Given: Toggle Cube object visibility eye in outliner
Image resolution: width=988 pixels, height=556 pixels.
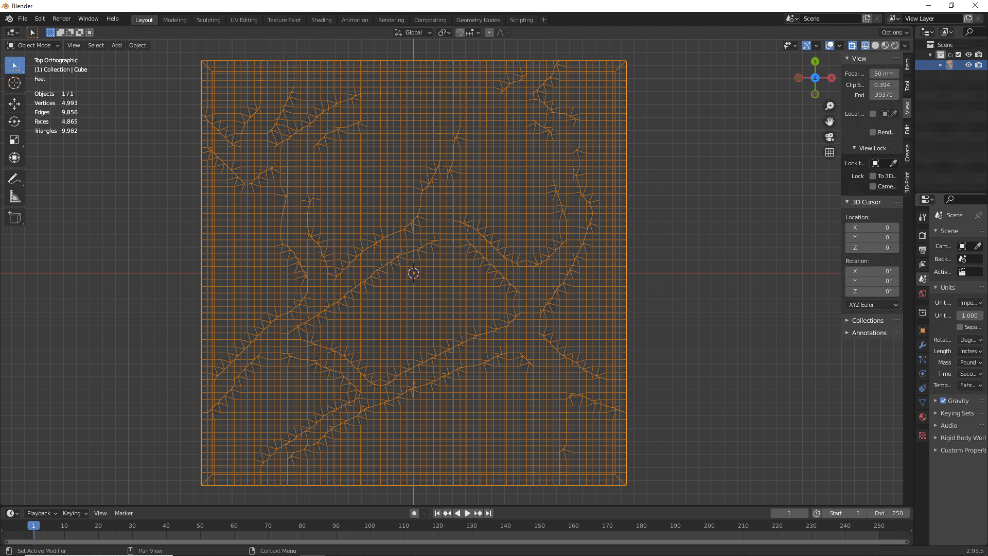Looking at the screenshot, I should (x=968, y=65).
